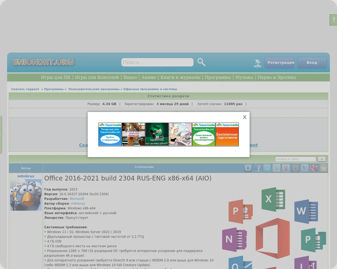Image resolution: width=337 pixels, height=269 pixels.
Task: Open the UNIONDHT.ORG site logo
Action: [x=43, y=62]
